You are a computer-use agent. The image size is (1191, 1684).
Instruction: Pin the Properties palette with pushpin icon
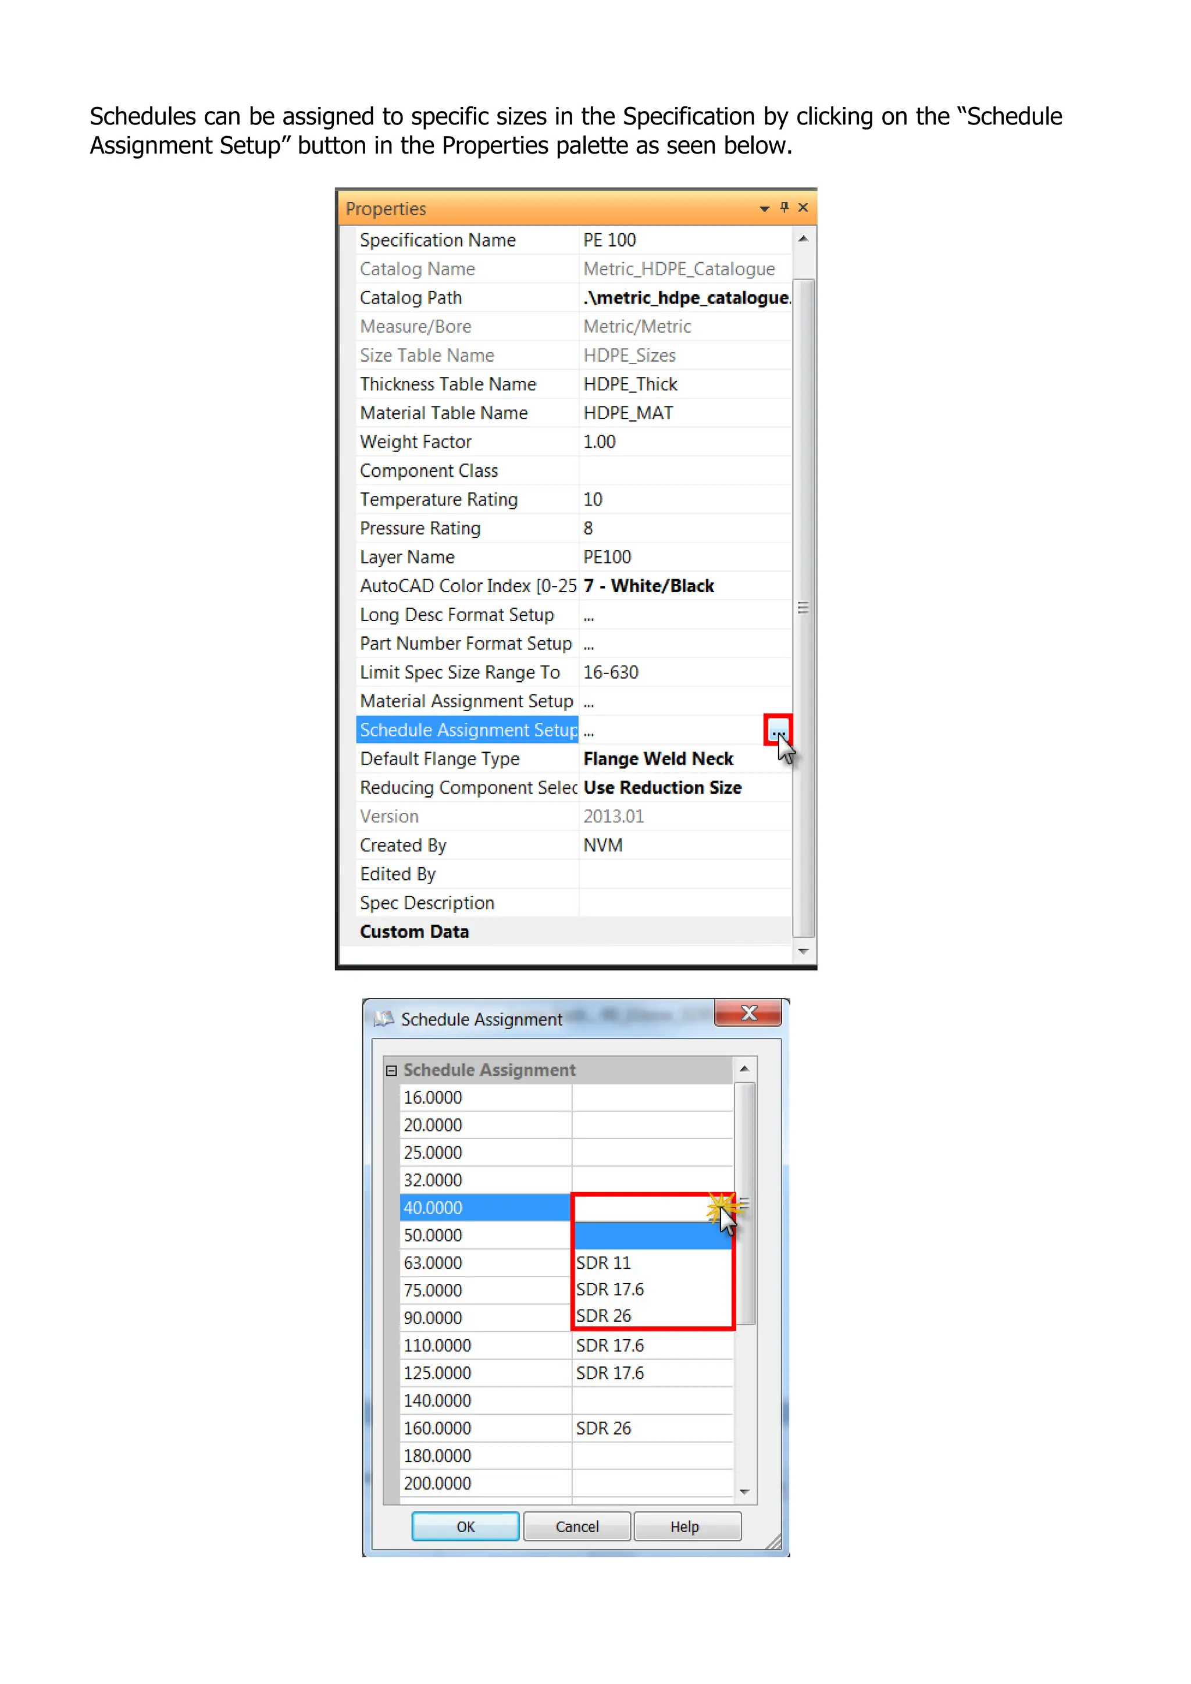[x=784, y=208]
